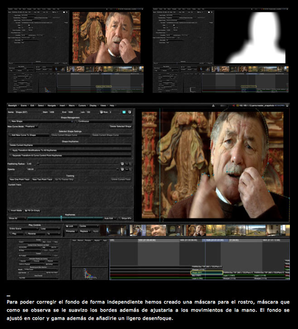The height and width of the screenshot is (329, 298).
Task: Toggle the Lock option in play controls
Action: [66, 225]
